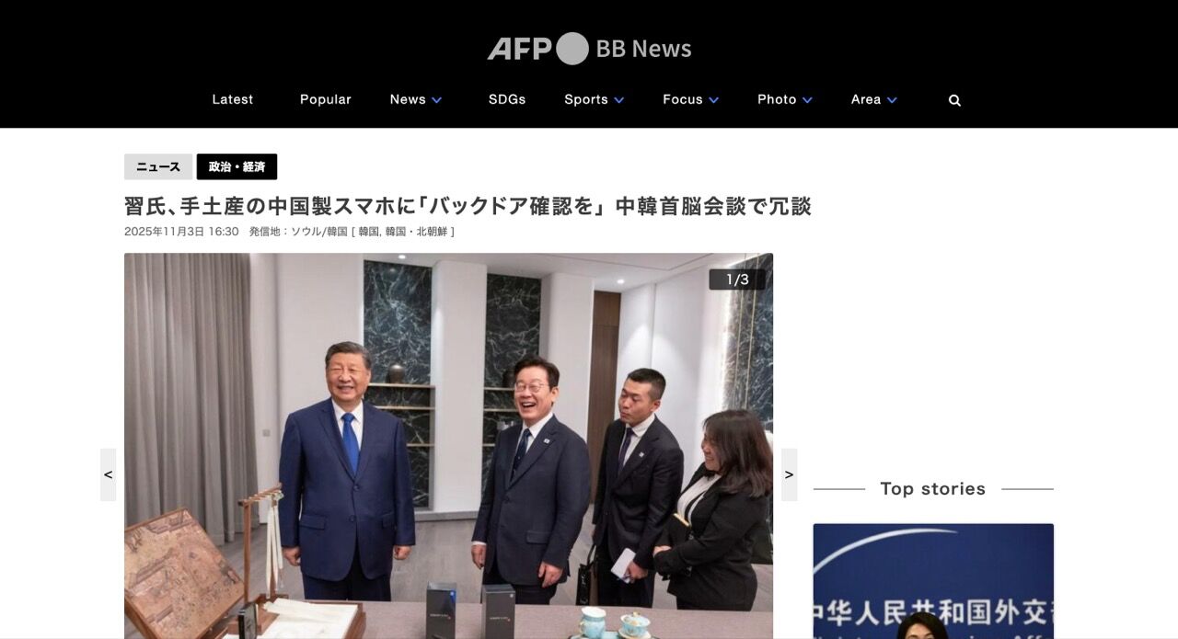Follow the 韓国・北朝鮮 region link
Viewport: 1178px width, 639px height.
(x=416, y=232)
